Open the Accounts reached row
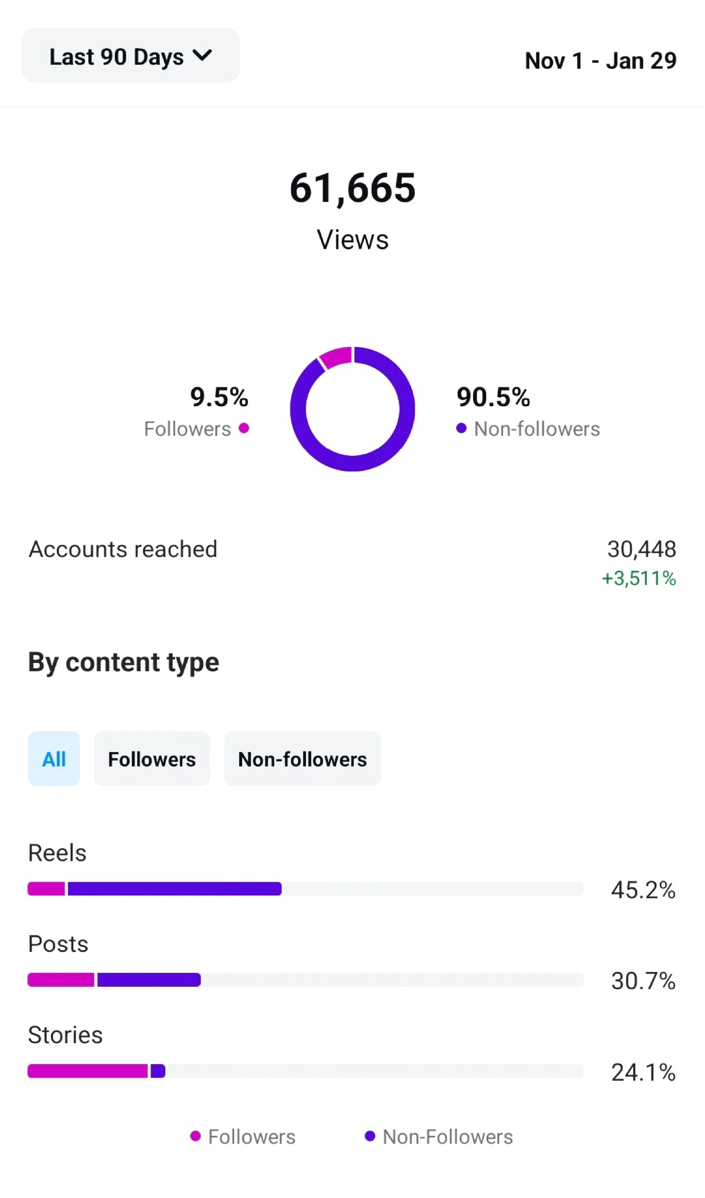Screen dimensions: 705x1198 123,549
